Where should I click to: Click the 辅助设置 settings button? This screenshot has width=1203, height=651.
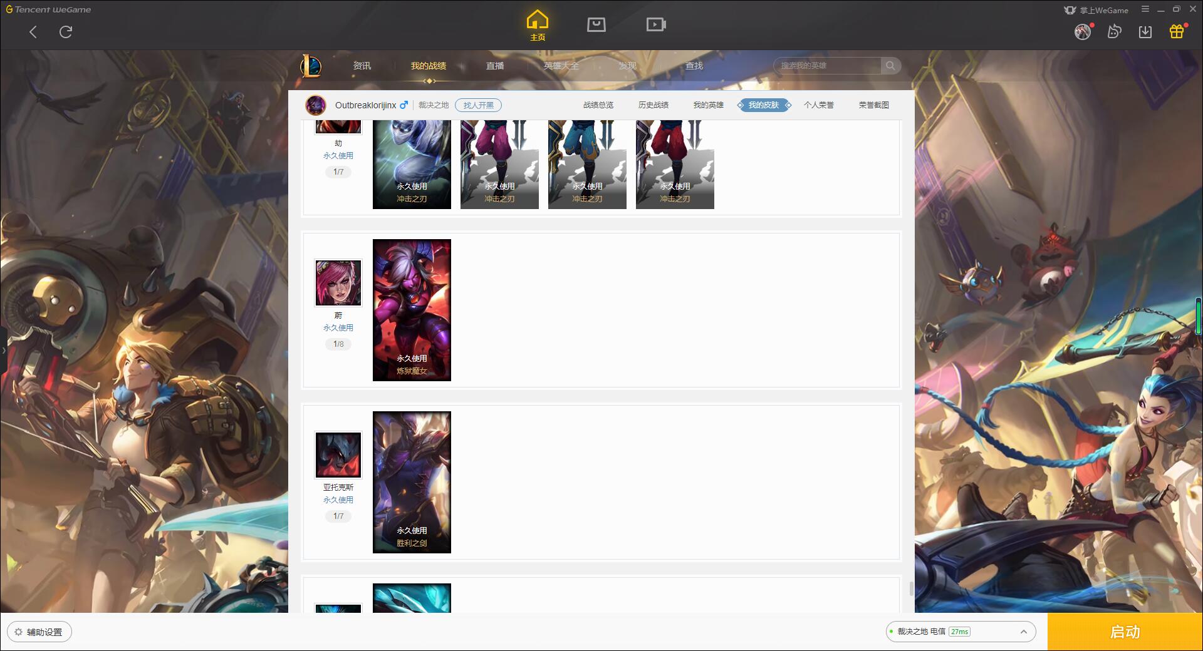pos(39,632)
